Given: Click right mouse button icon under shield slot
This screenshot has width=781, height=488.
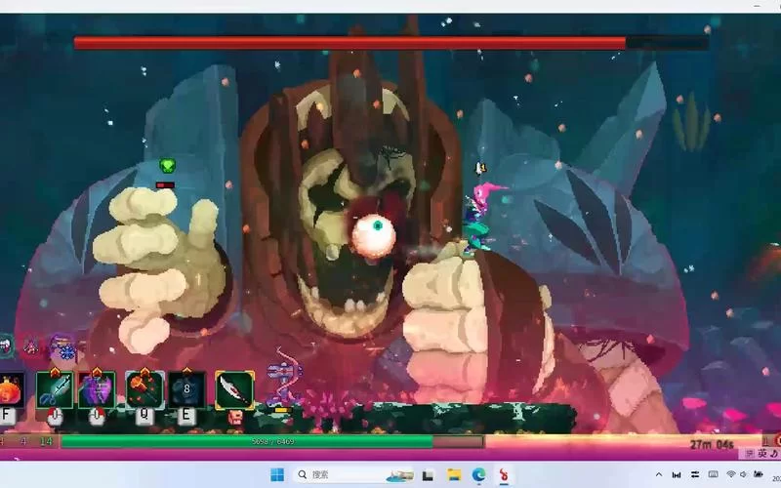Looking at the screenshot, I should (x=97, y=417).
